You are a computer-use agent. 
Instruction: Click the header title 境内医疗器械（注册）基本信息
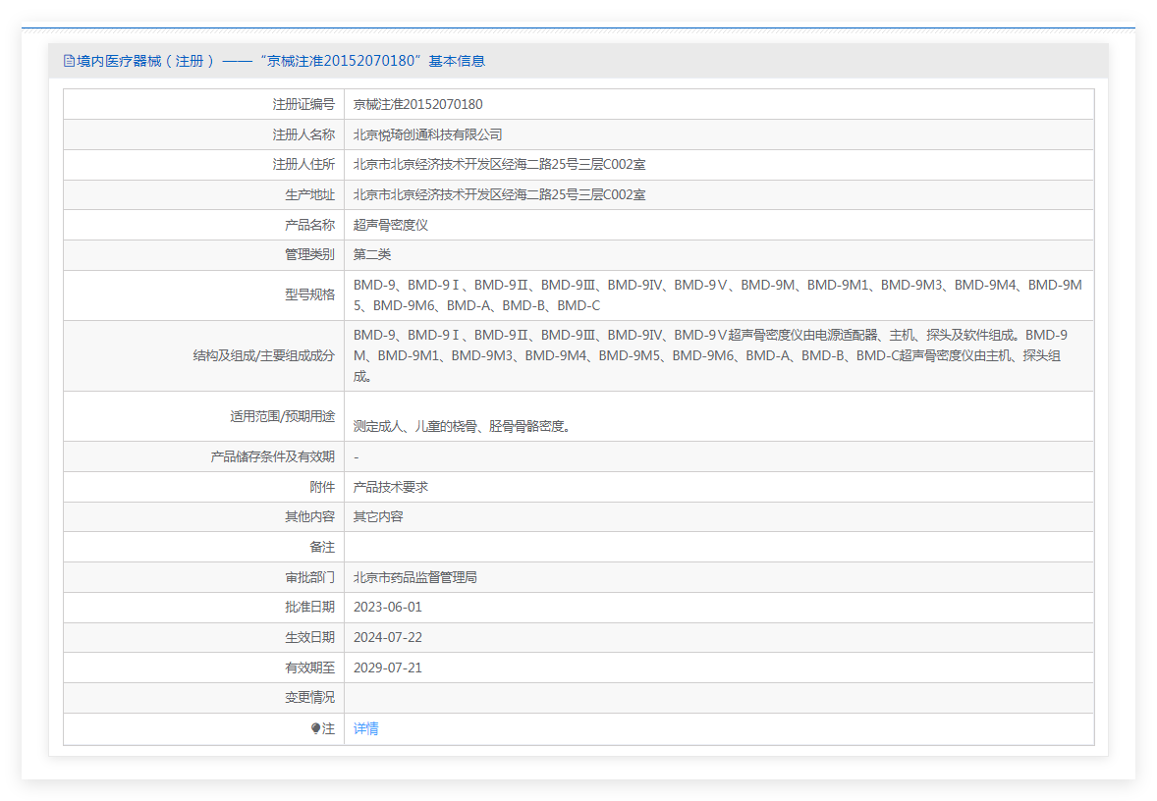pyautogui.click(x=280, y=61)
